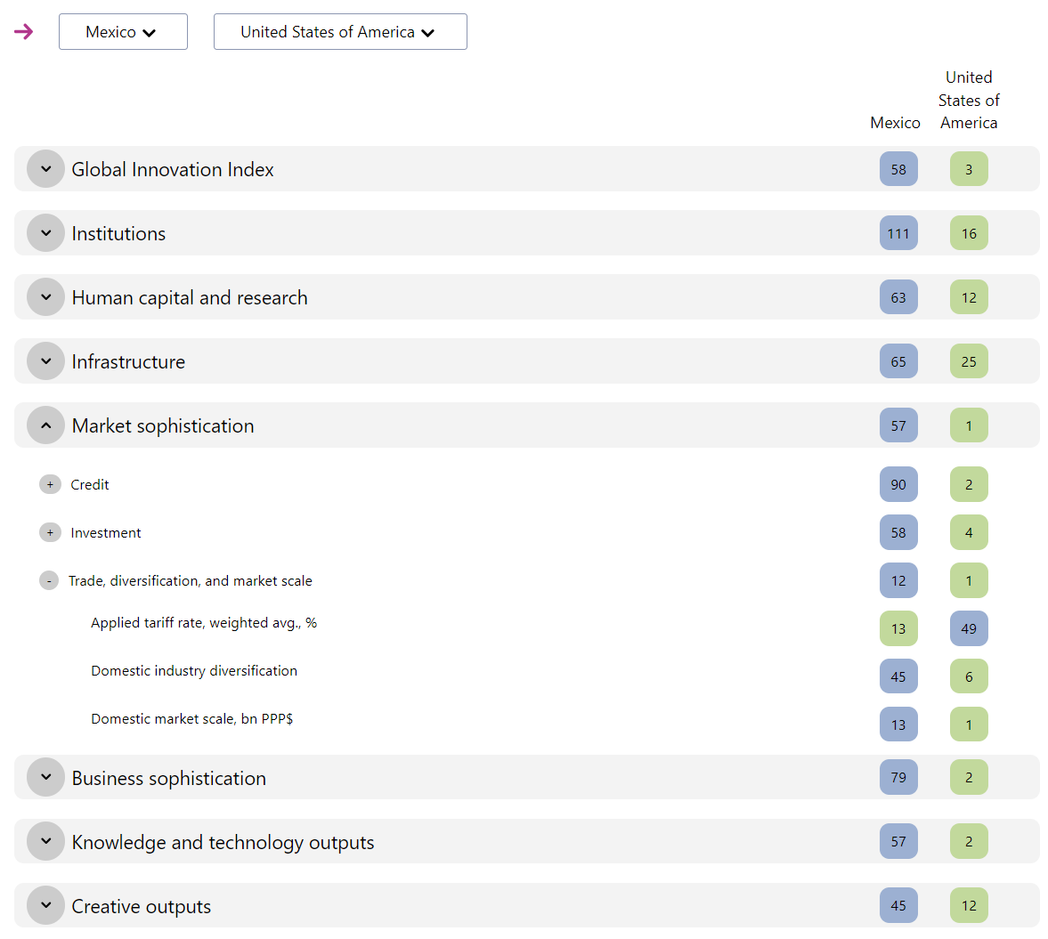Open the United States of America dropdown
Image resolution: width=1048 pixels, height=939 pixels.
(339, 32)
